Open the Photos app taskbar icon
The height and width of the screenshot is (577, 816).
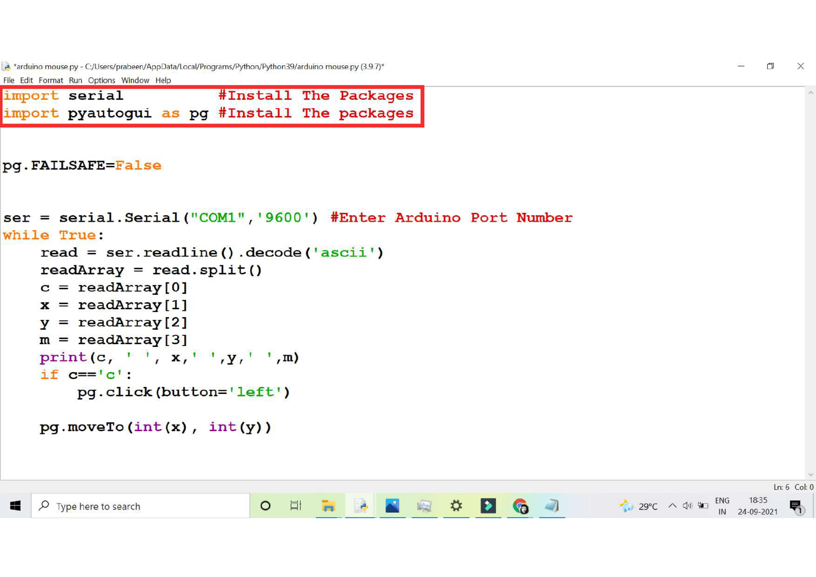[x=392, y=506]
